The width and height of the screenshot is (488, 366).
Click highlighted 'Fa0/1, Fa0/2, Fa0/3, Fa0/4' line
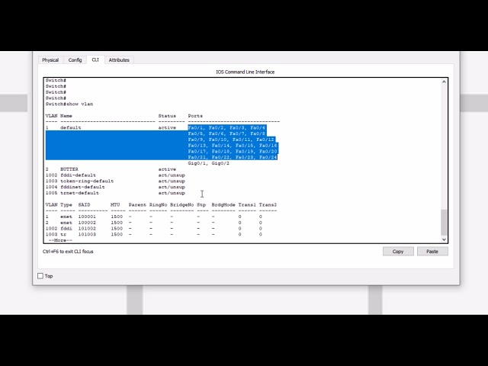pos(226,127)
